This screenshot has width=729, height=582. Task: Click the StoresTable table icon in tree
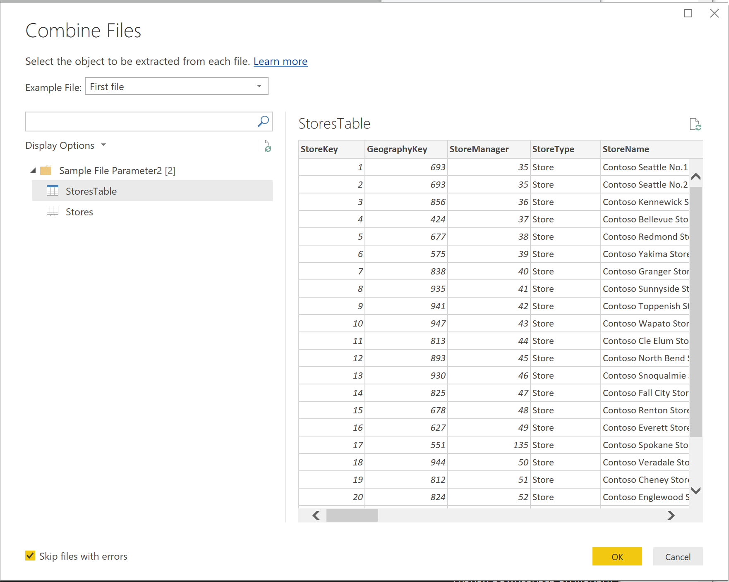[x=53, y=191]
